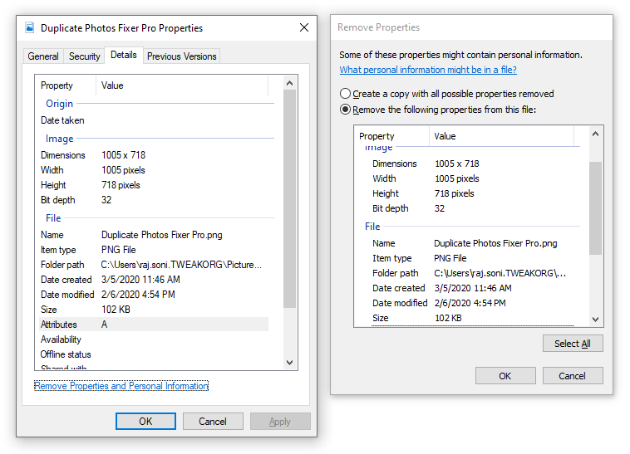Click the Property column header in Remove Properties
630x454 pixels.
coord(392,136)
